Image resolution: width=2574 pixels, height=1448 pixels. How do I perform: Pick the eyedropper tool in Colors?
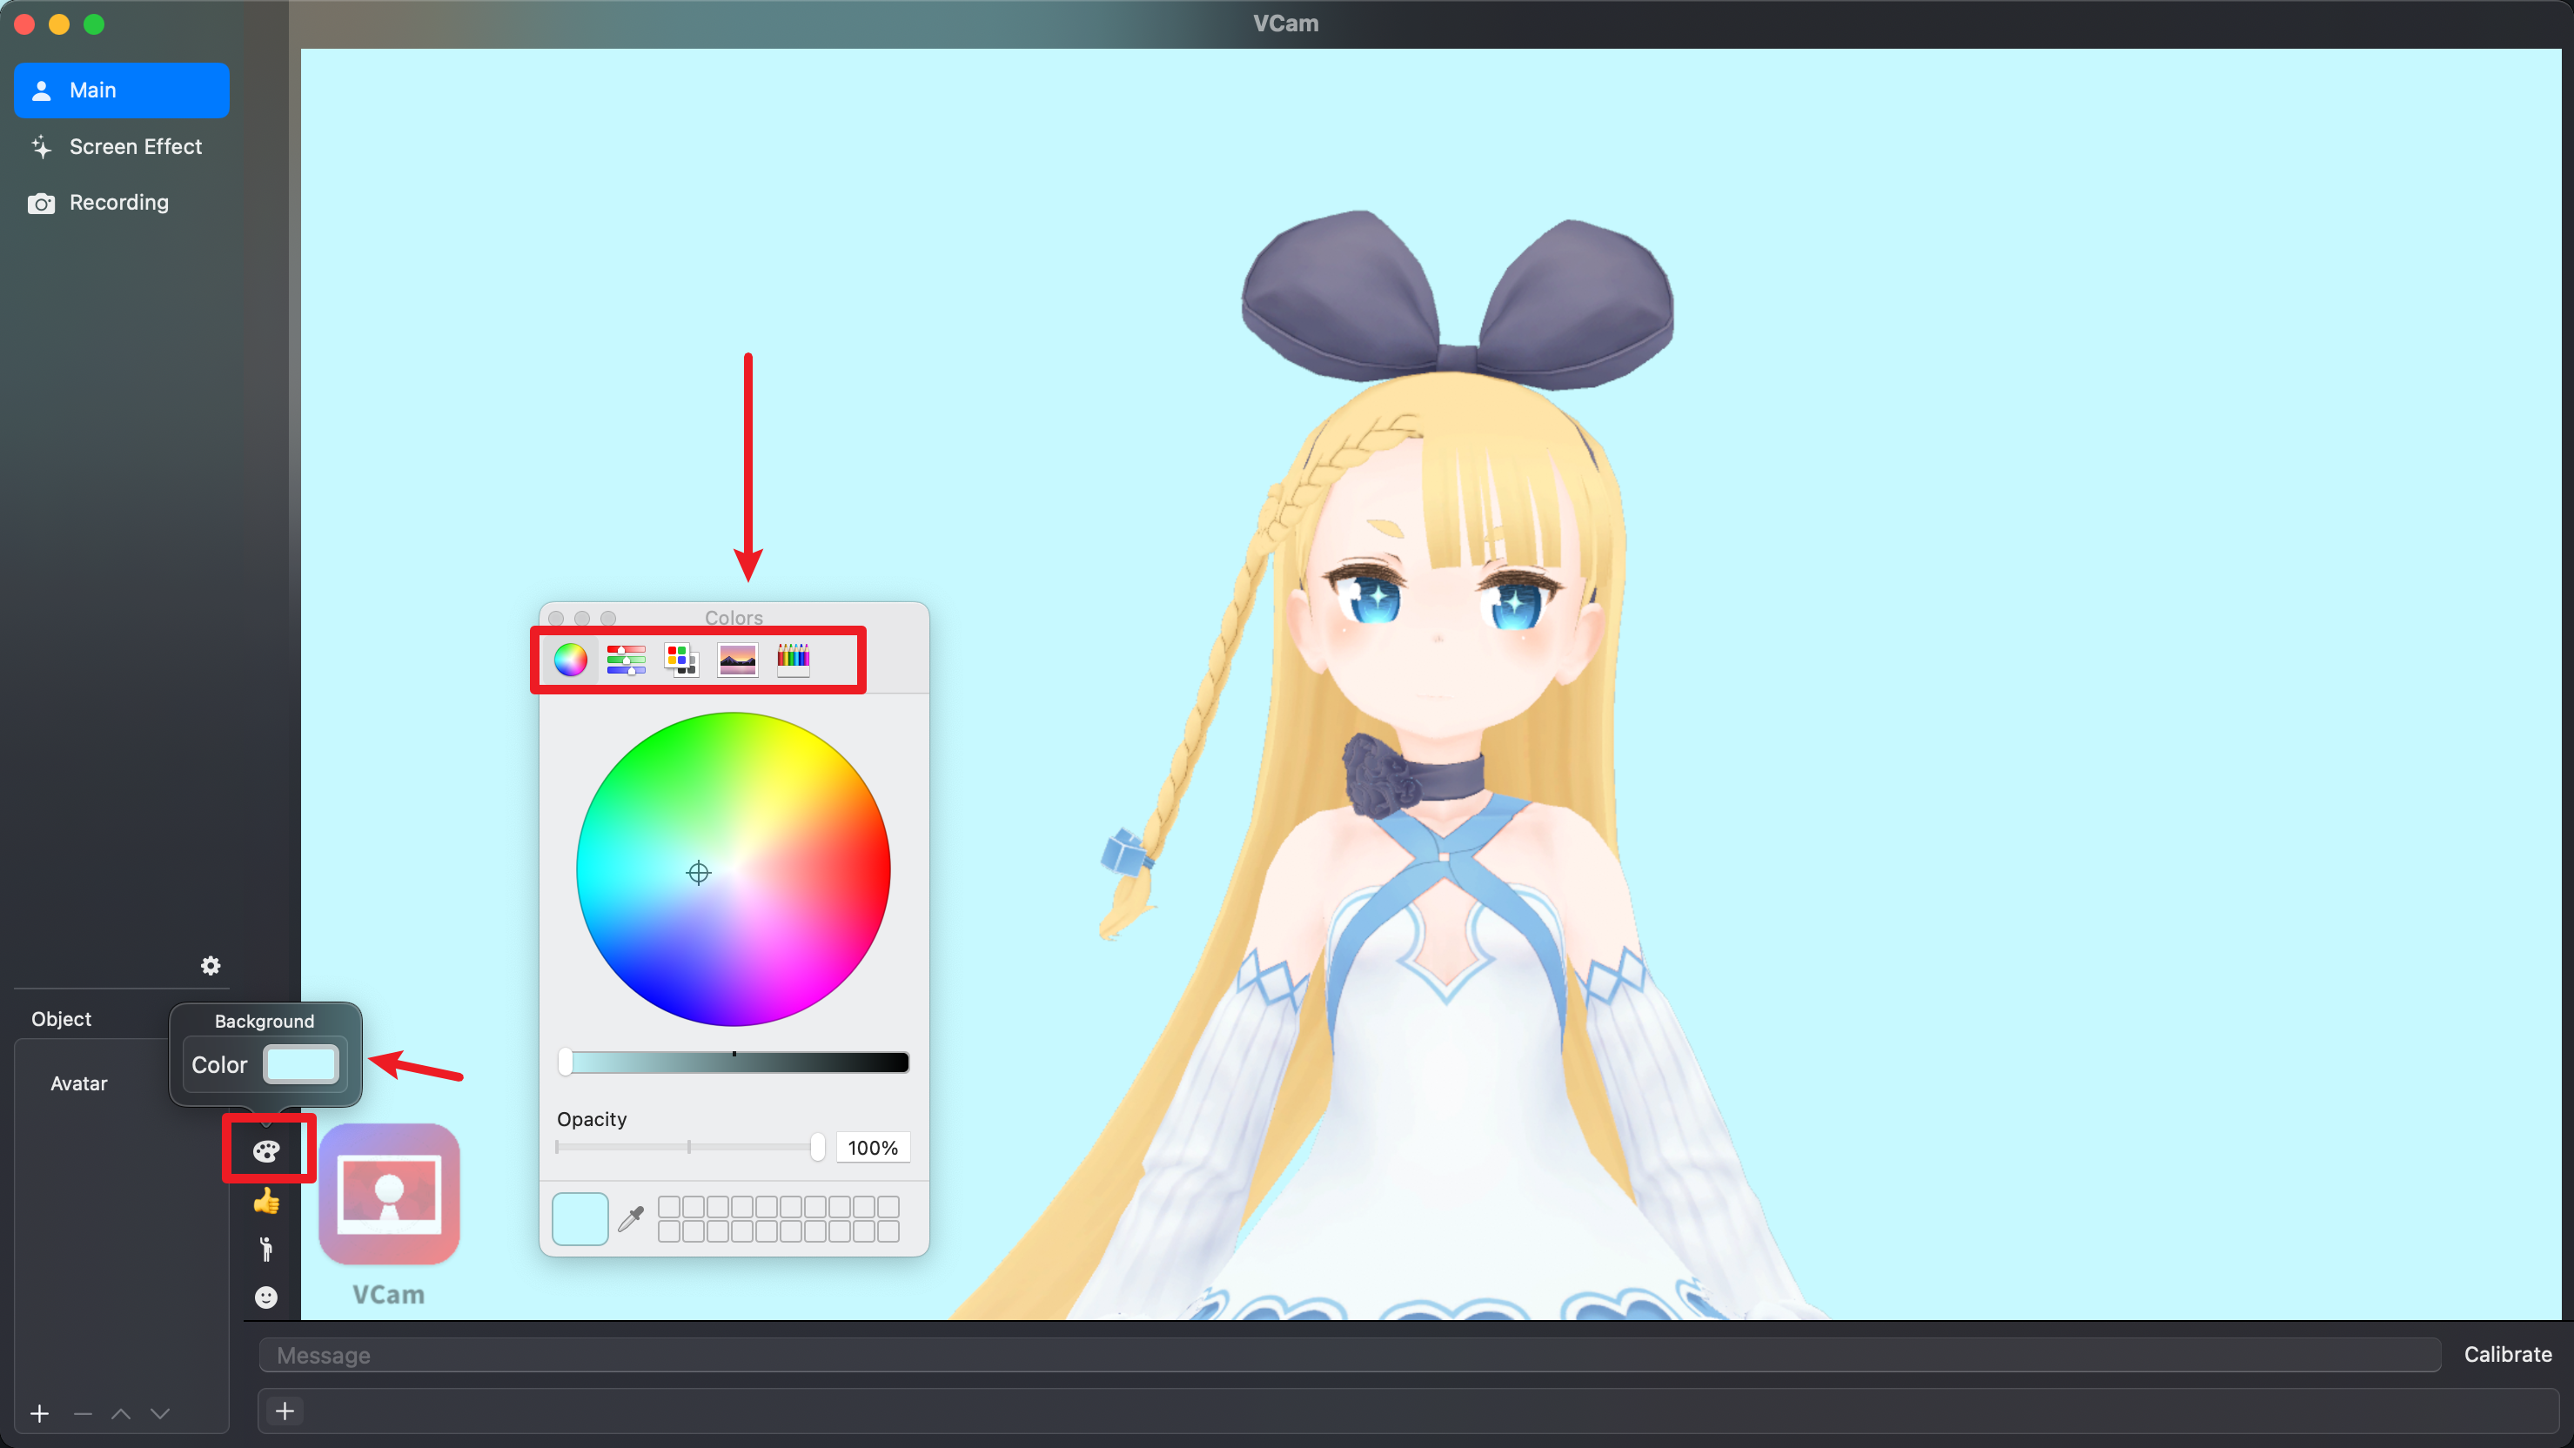[x=631, y=1218]
